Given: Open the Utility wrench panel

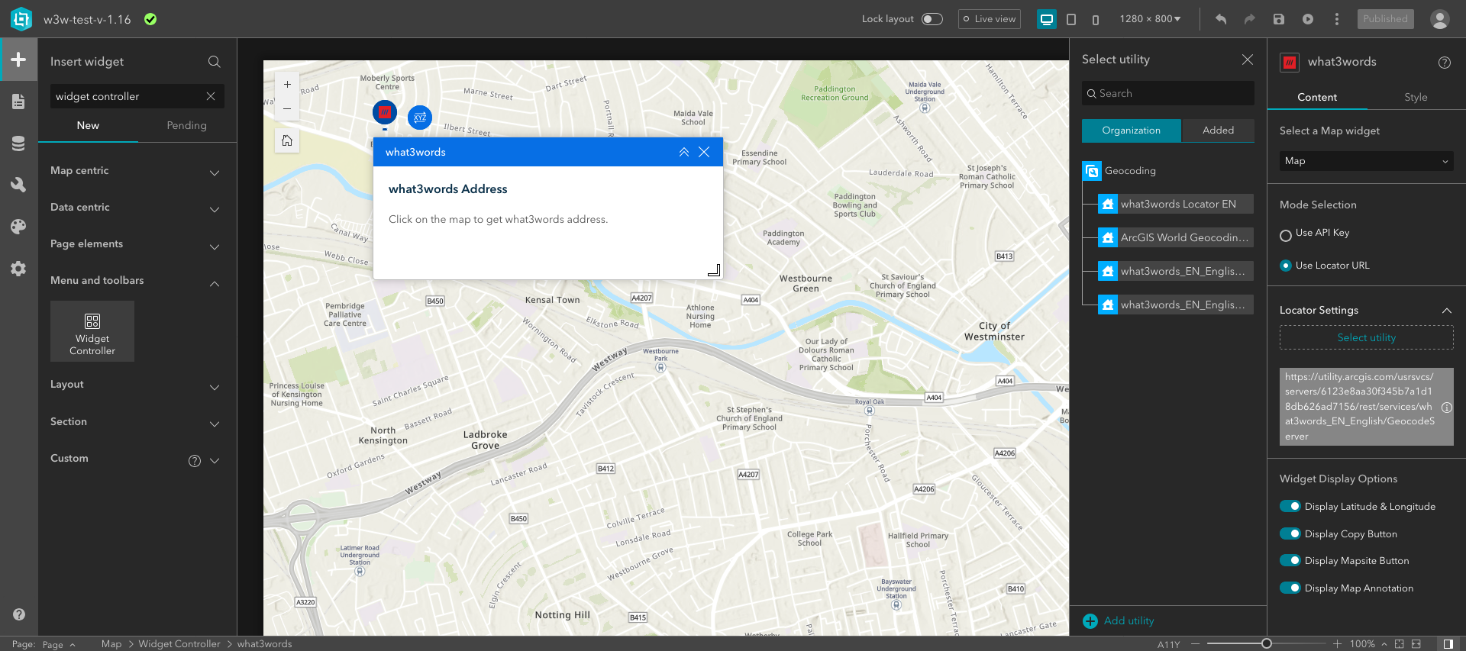Looking at the screenshot, I should 18,185.
